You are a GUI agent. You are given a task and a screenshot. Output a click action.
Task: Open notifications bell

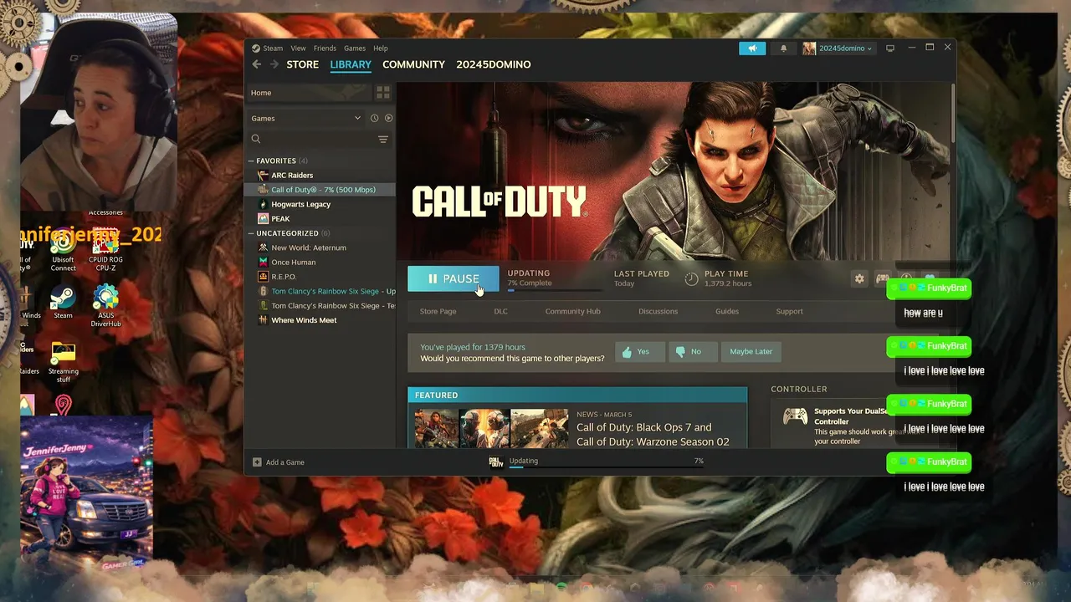pos(783,48)
